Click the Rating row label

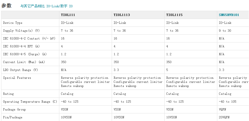click(x=8, y=94)
